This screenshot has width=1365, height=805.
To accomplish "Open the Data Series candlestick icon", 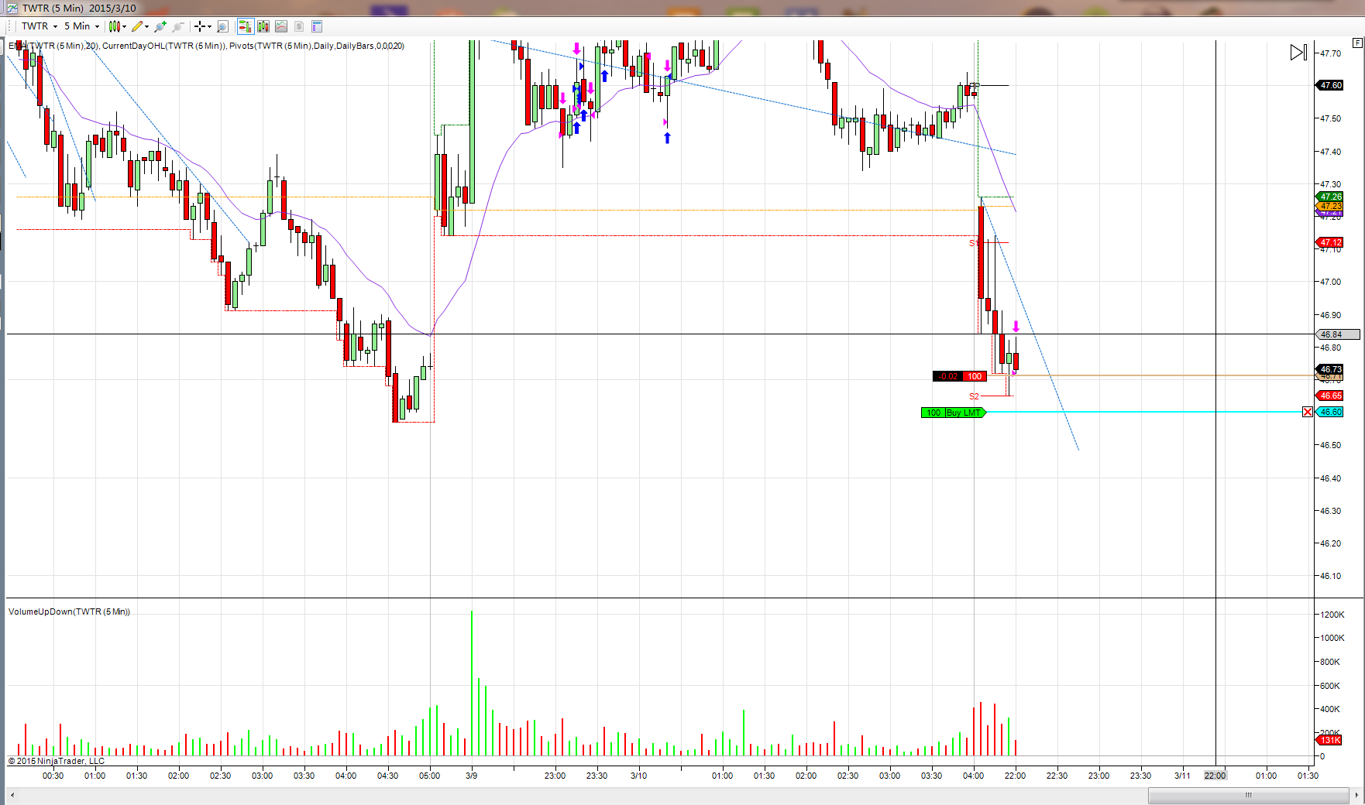I will tap(263, 26).
